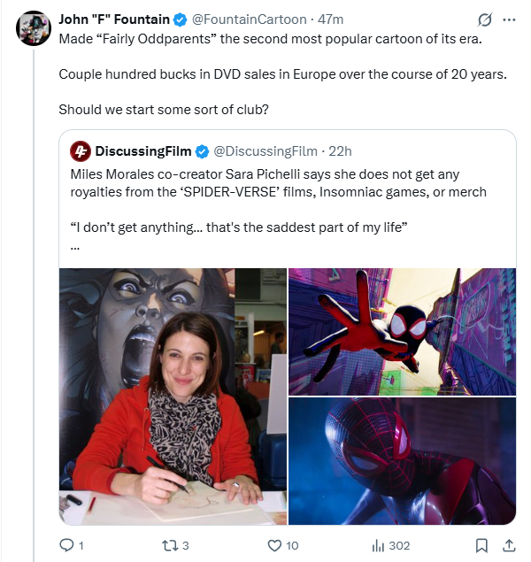Open photo of woman signing artwork
The width and height of the screenshot is (531, 562).
coord(173,396)
